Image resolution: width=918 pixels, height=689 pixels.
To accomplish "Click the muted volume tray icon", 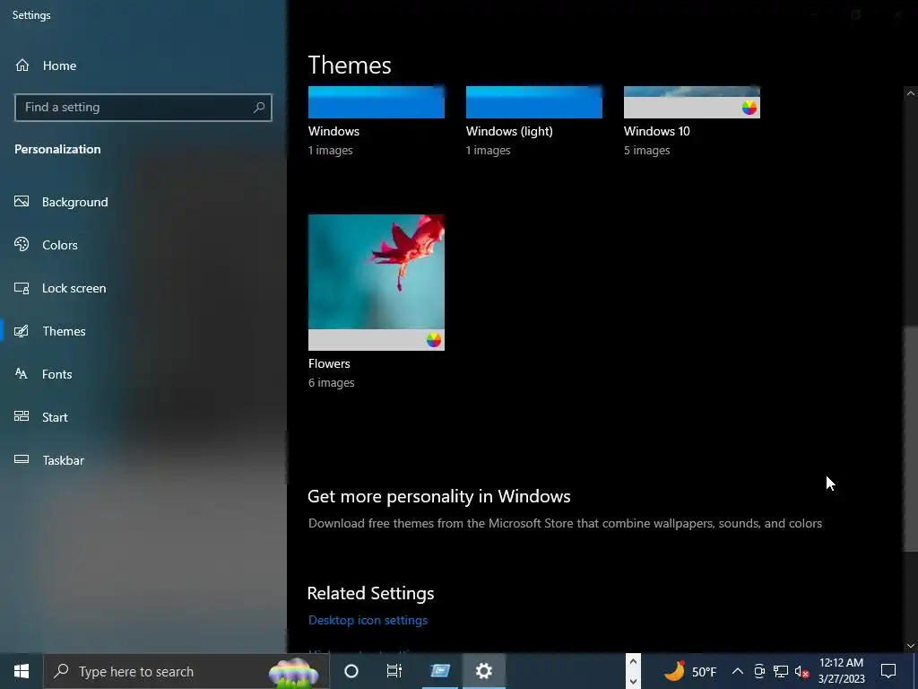I will tap(802, 671).
